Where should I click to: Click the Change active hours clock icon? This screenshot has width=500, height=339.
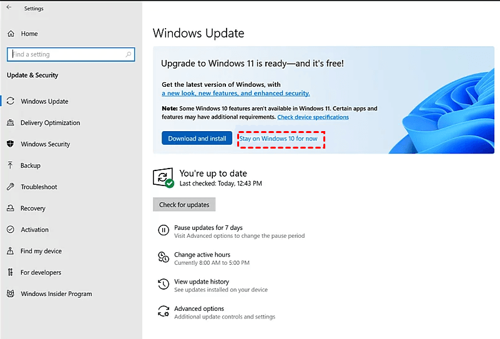164,257
